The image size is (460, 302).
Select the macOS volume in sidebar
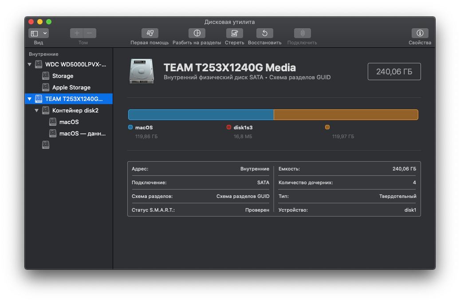pos(69,122)
